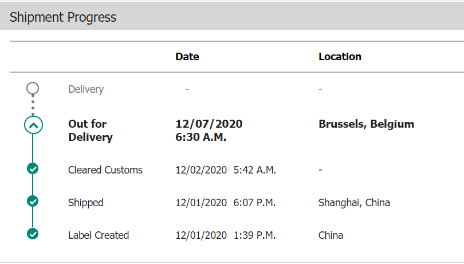Click the Label Created status label
Screen dimensions: 464x264
coord(99,235)
